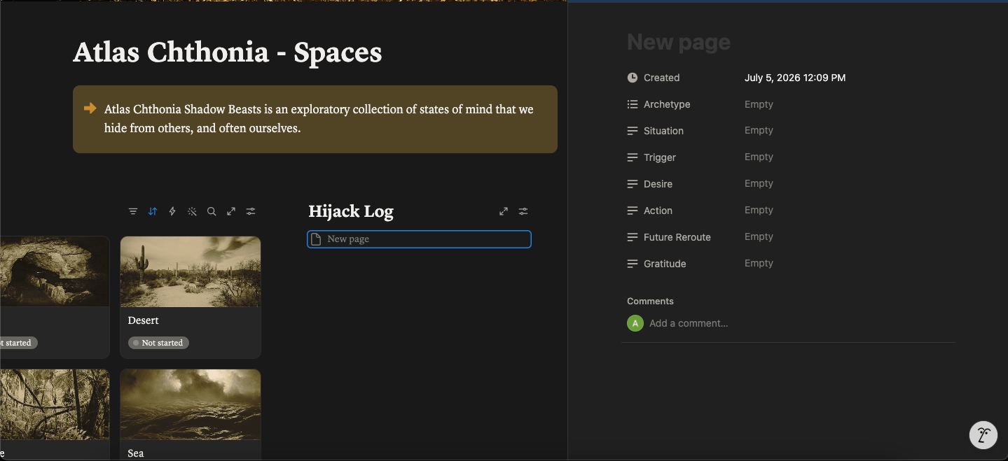
Task: Click the clock icon next to Created
Action: click(633, 78)
